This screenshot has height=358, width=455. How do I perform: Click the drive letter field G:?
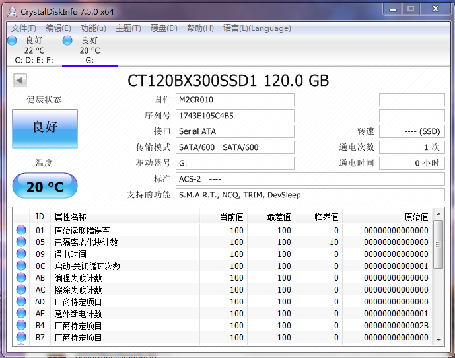coord(235,163)
